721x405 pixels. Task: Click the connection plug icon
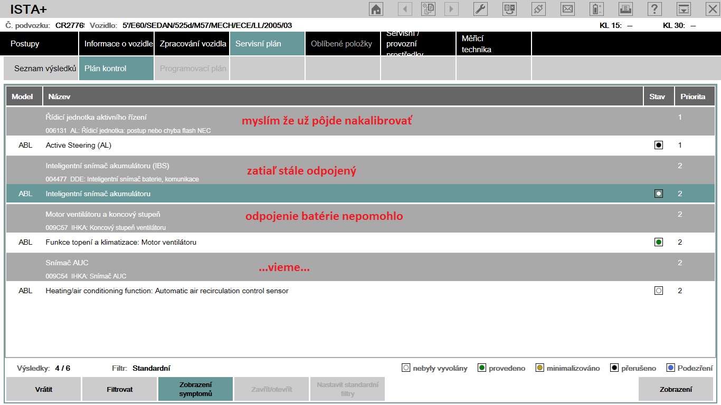pyautogui.click(x=538, y=9)
